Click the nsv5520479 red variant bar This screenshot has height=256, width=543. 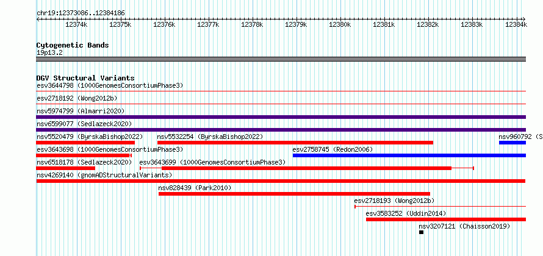pos(85,143)
